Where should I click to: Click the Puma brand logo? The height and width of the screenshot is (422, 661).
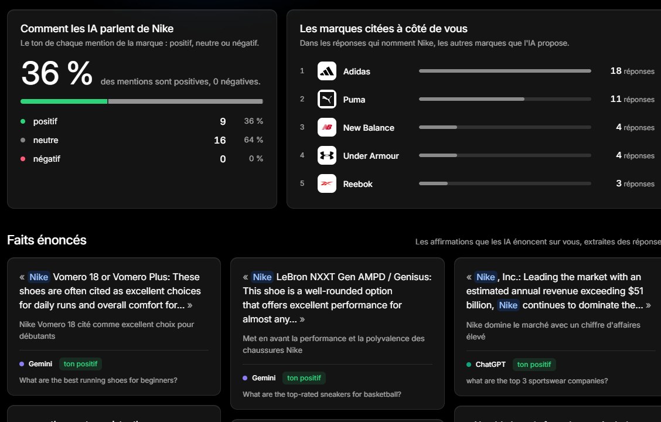coord(327,100)
